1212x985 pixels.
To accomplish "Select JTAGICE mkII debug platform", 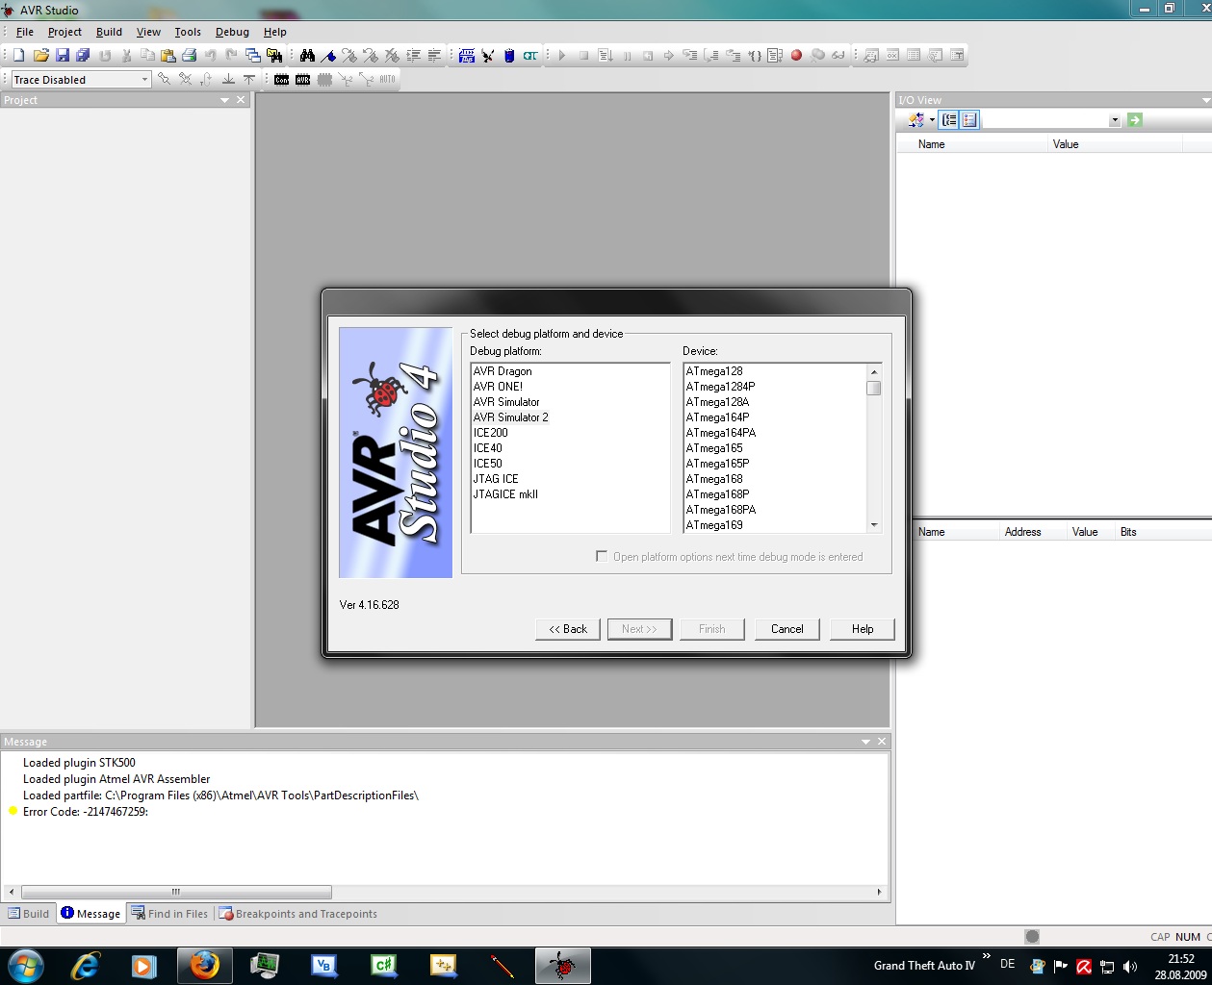I will [505, 494].
